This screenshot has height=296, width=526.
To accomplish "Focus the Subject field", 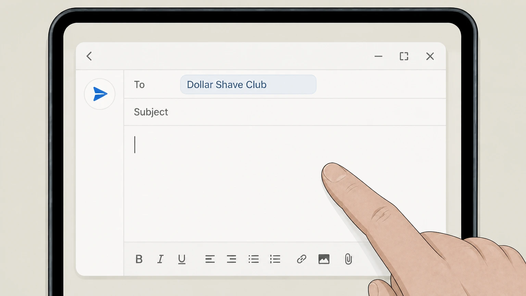I will pos(285,112).
